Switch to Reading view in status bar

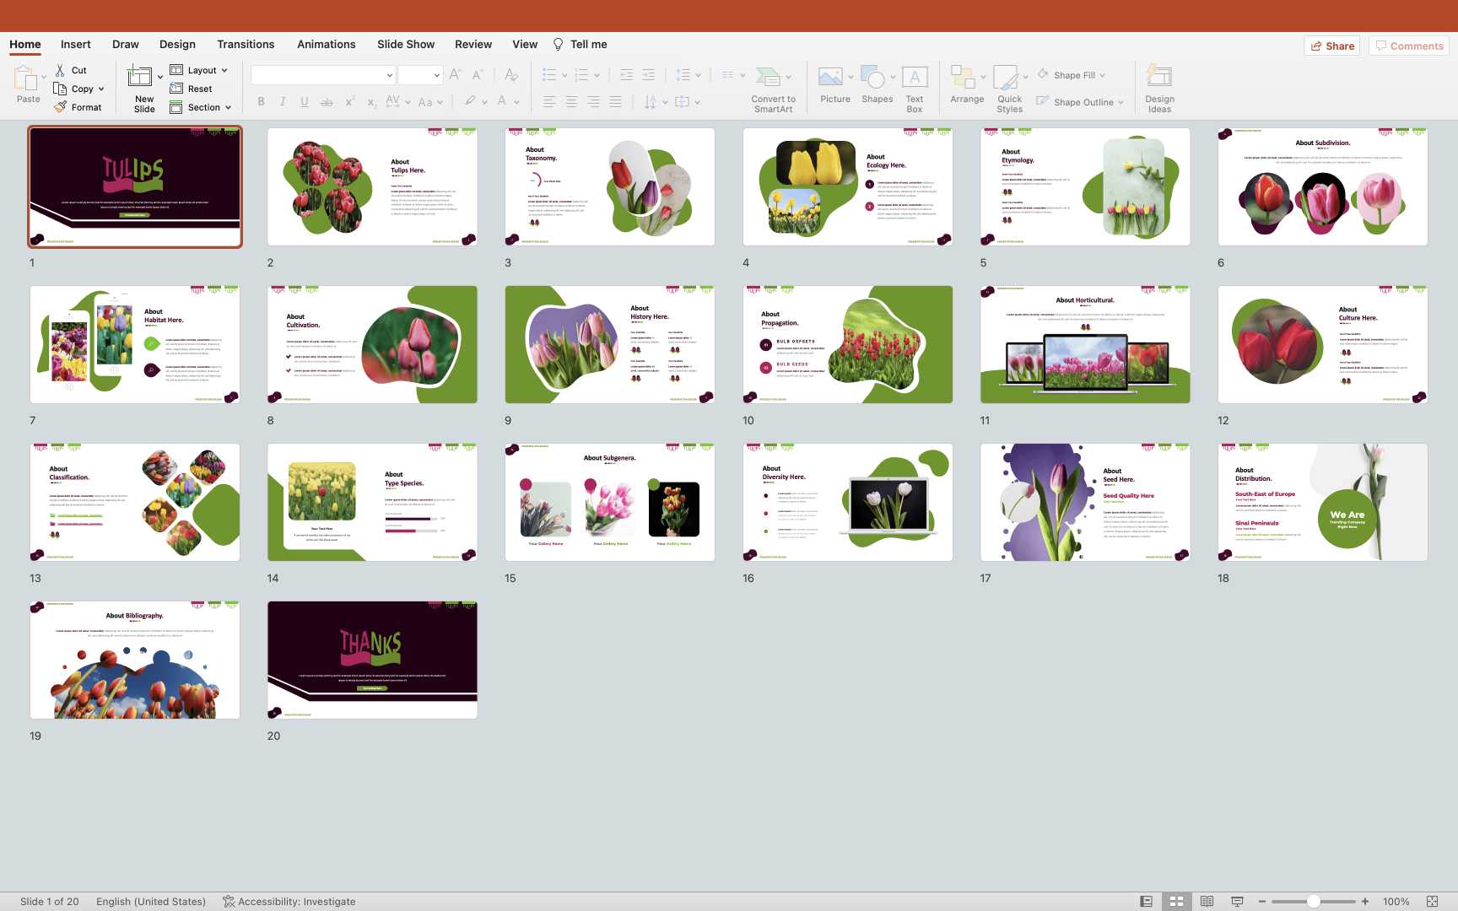1207,902
